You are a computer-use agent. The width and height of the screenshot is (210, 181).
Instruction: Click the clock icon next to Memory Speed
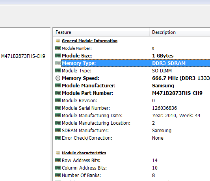[x=58, y=78]
